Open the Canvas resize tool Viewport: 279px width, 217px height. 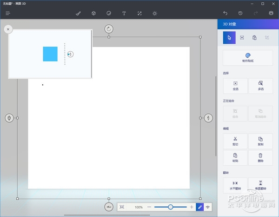[139, 14]
